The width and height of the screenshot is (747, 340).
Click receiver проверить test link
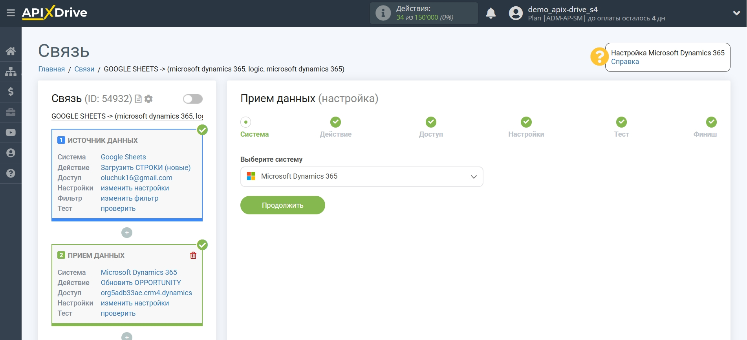tap(118, 313)
